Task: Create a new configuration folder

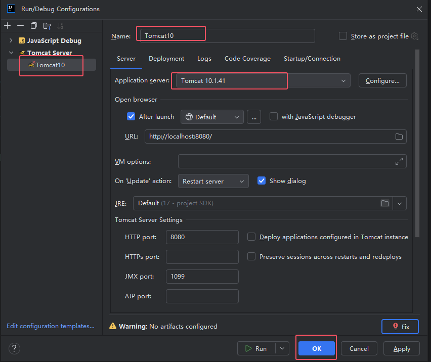Action: click(x=47, y=26)
